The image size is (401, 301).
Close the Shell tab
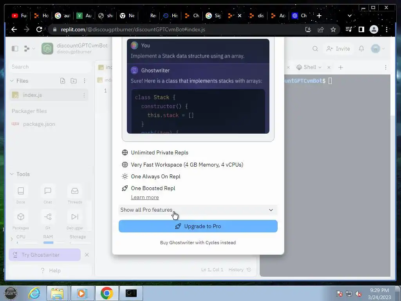[x=329, y=67]
